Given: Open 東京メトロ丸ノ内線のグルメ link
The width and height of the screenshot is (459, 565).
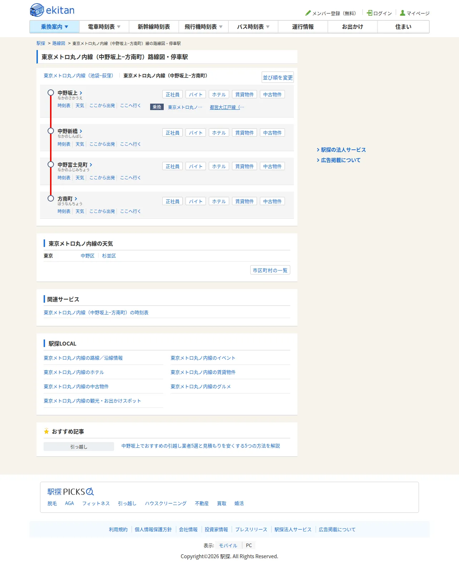Looking at the screenshot, I should point(201,387).
